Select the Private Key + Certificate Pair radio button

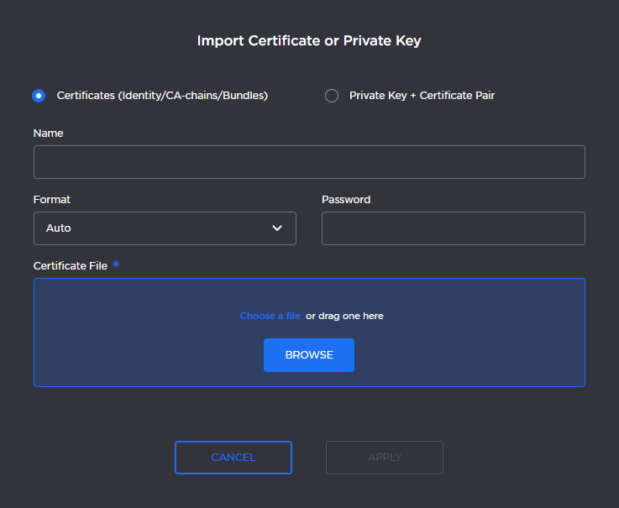click(x=332, y=96)
